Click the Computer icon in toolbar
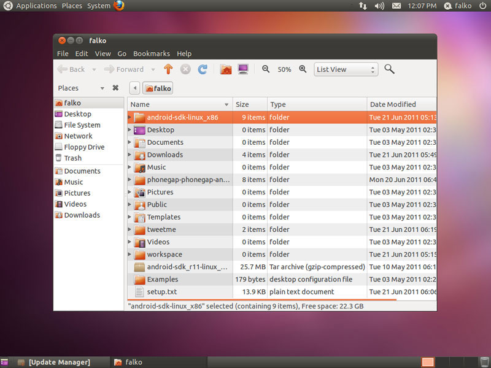This screenshot has height=368, width=491. tap(243, 69)
